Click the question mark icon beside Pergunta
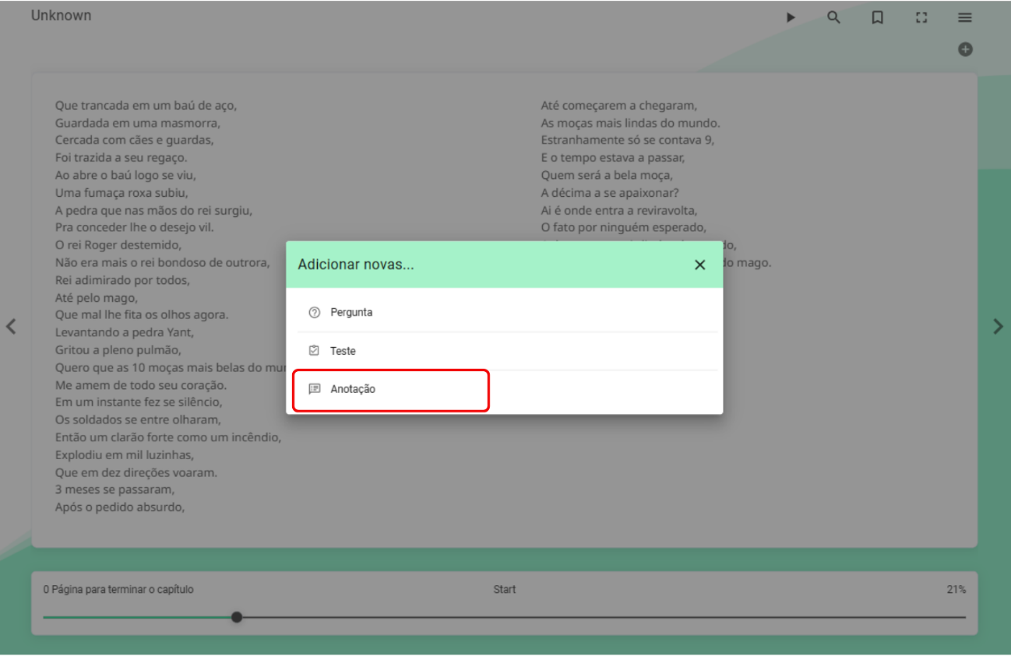 315,312
